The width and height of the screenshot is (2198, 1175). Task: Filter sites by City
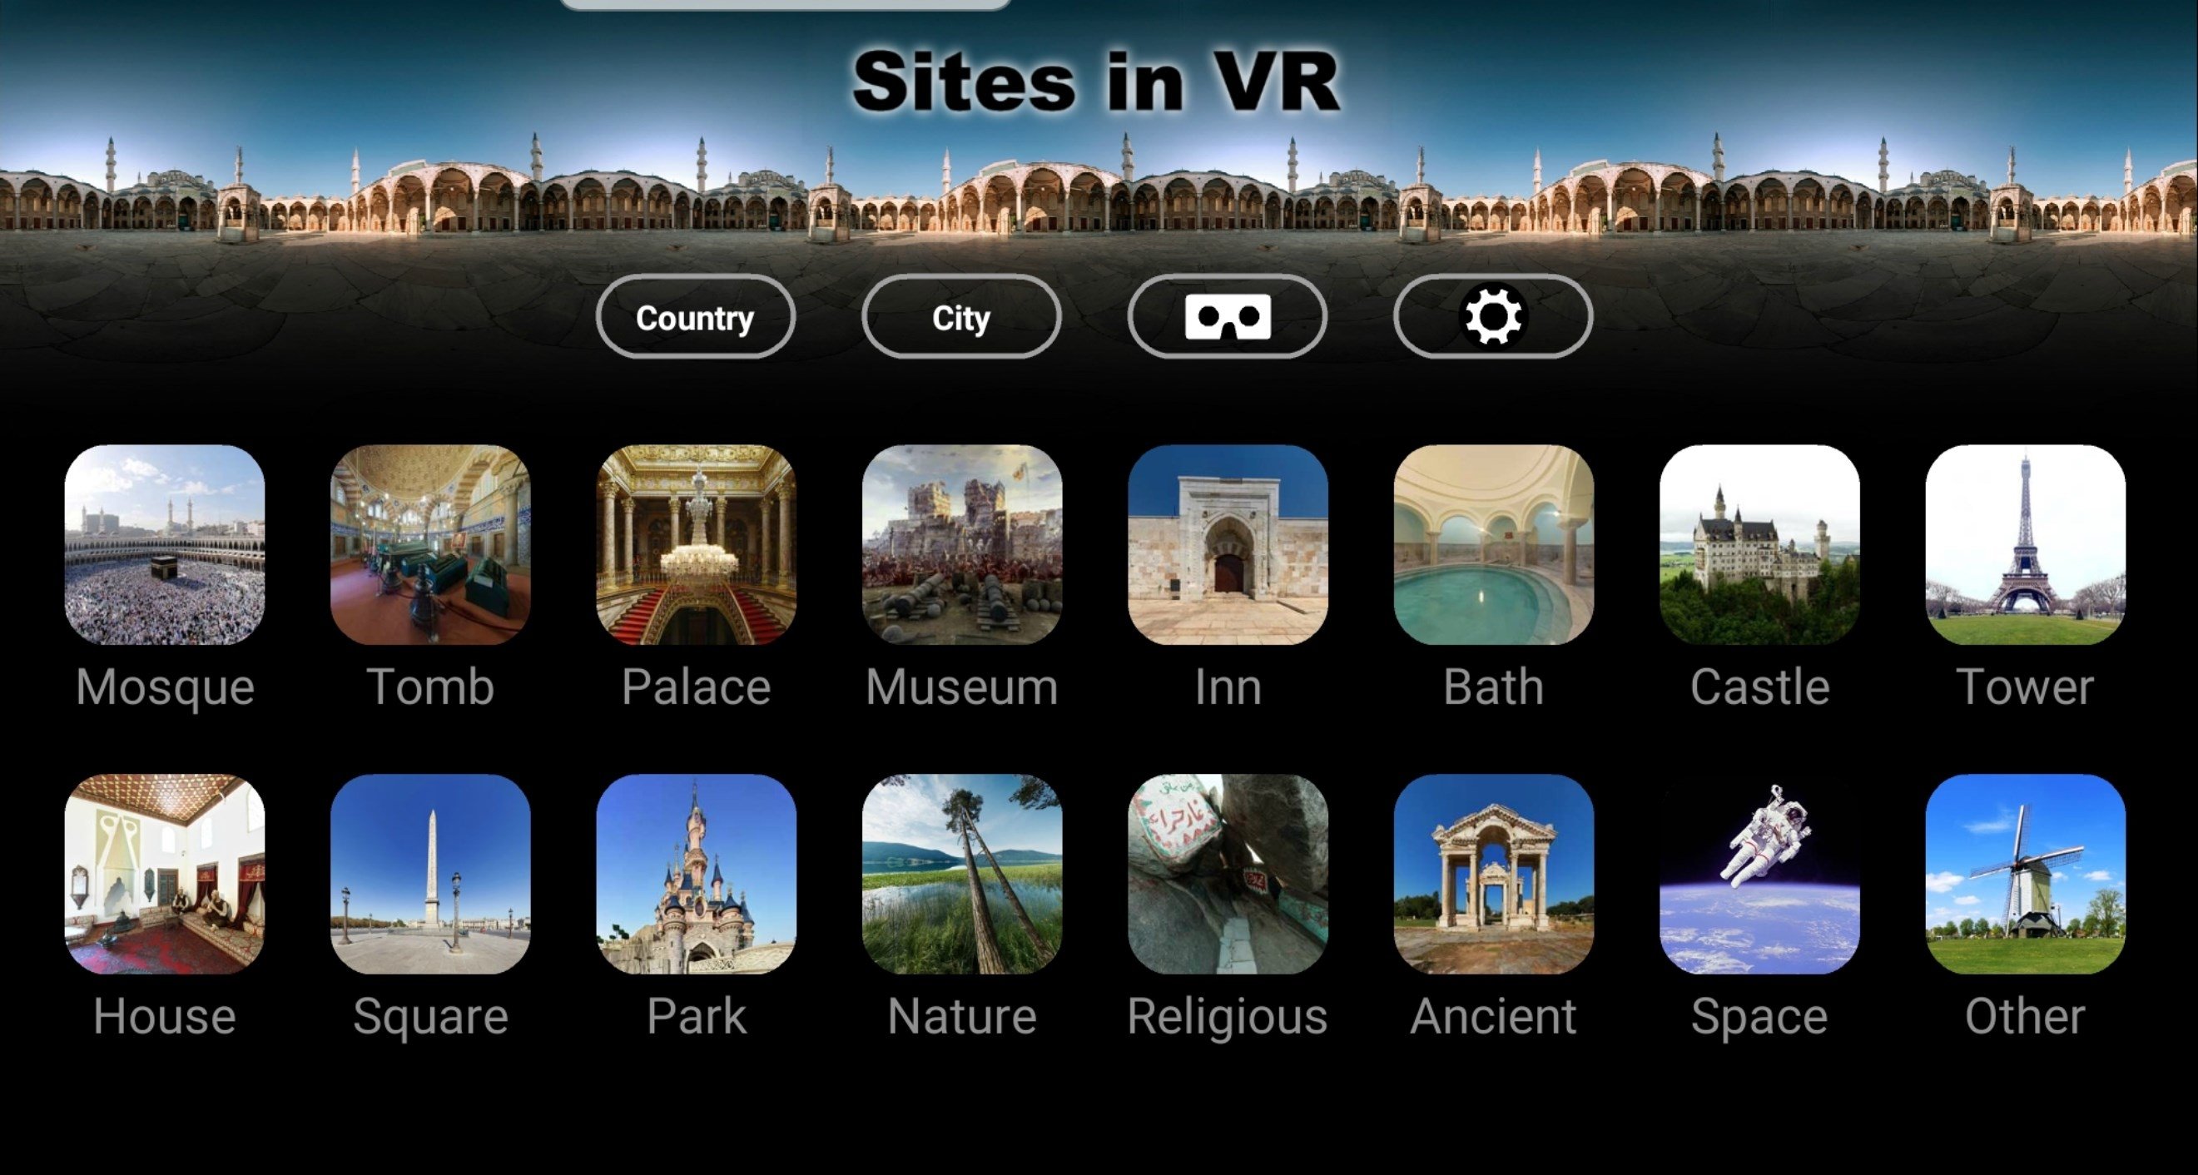(x=960, y=317)
